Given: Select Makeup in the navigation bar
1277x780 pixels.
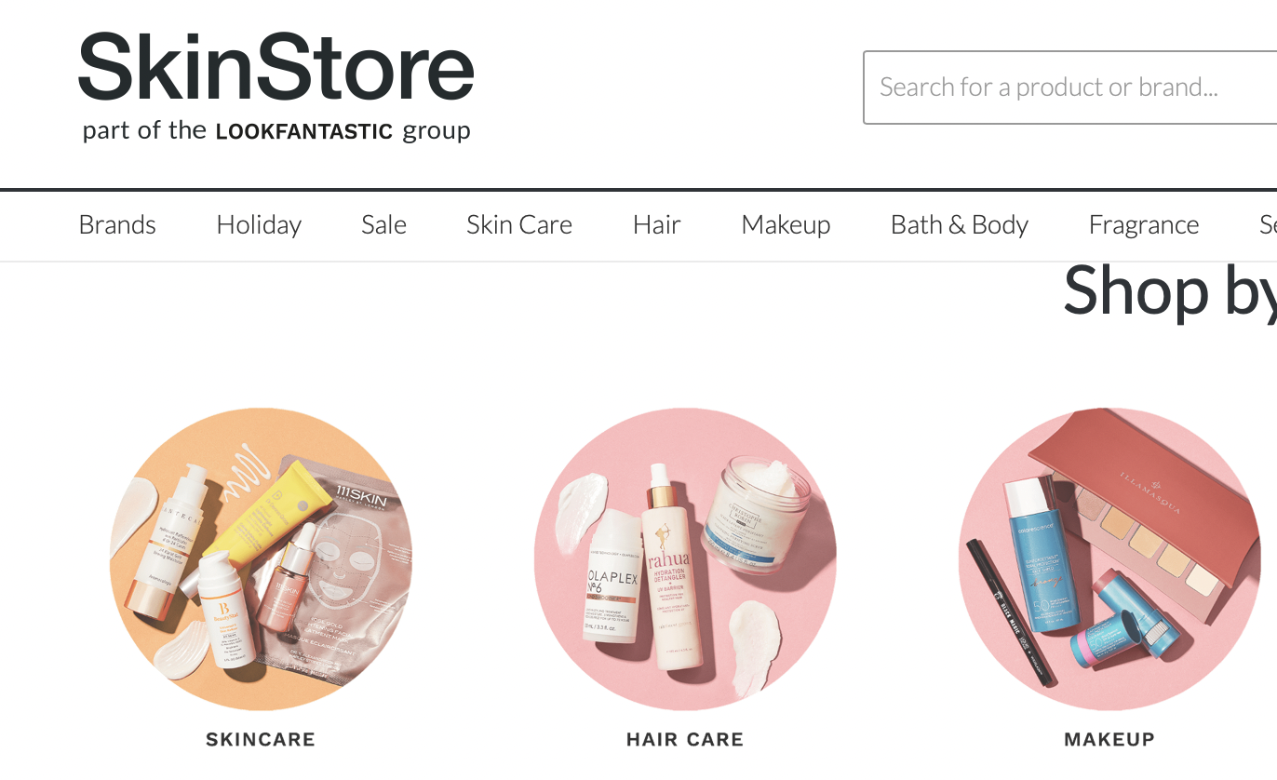Looking at the screenshot, I should 786,224.
